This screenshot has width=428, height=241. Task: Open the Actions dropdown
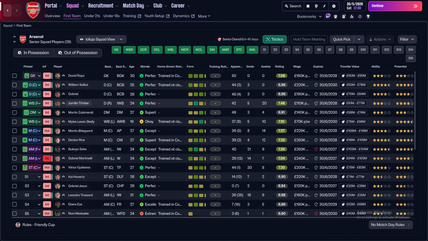click(x=380, y=39)
